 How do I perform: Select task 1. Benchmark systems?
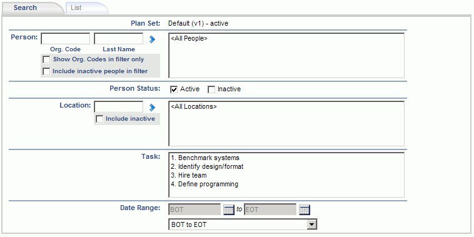(205, 158)
